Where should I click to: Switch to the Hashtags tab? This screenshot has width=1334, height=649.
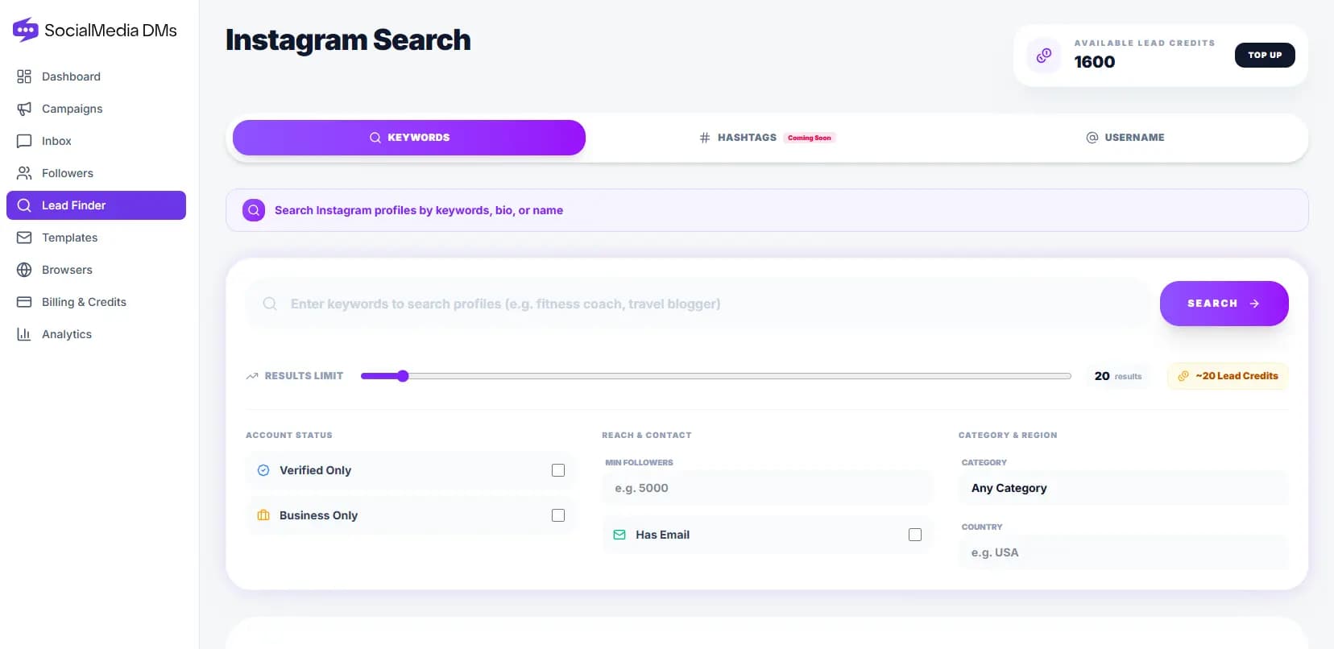pos(767,138)
